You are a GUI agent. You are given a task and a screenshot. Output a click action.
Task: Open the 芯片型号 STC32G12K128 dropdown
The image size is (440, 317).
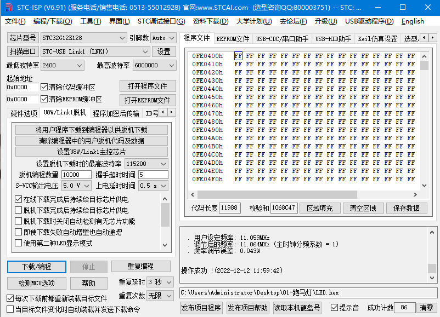click(122, 38)
